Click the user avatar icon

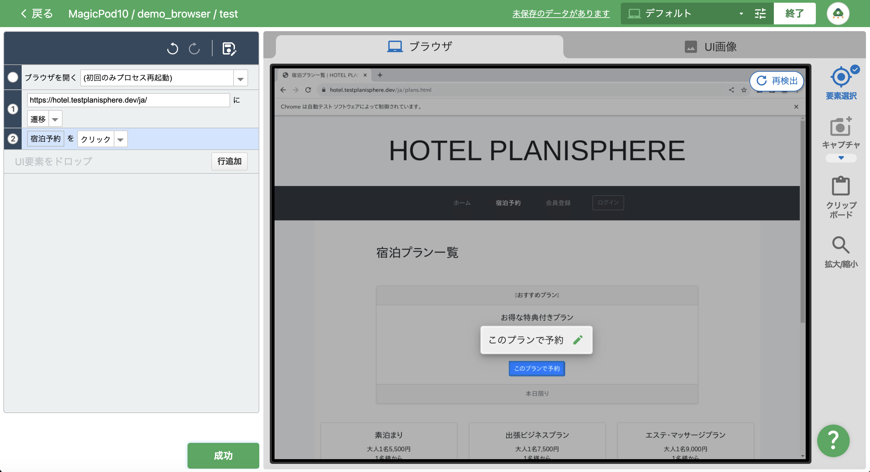click(838, 14)
